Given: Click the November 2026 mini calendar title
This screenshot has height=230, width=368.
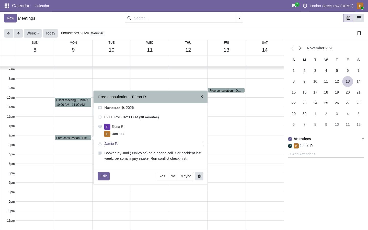Looking at the screenshot, I should (x=320, y=48).
